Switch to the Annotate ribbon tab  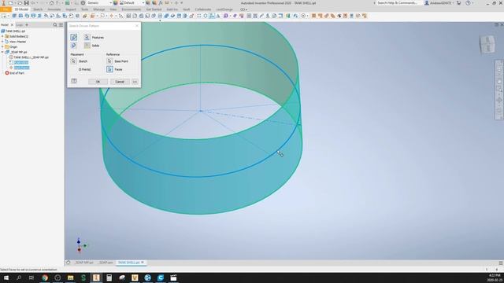point(54,9)
